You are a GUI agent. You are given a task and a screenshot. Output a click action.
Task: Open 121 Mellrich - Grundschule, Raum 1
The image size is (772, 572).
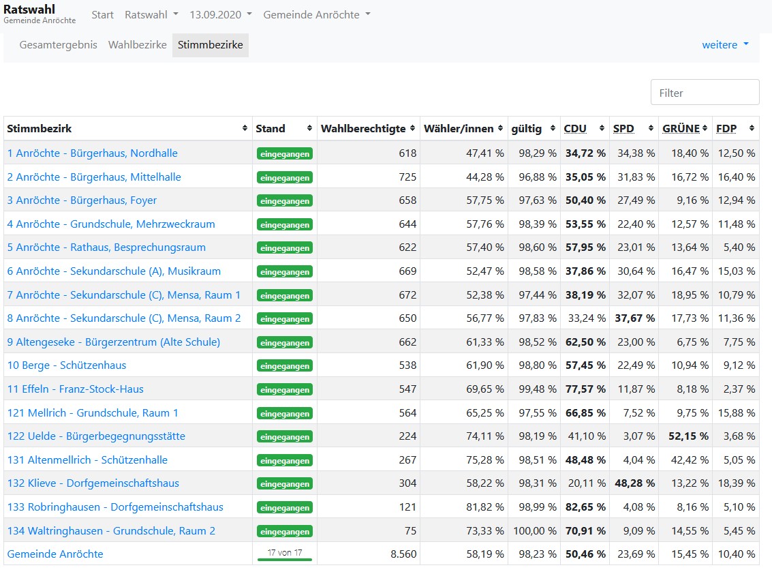point(93,413)
